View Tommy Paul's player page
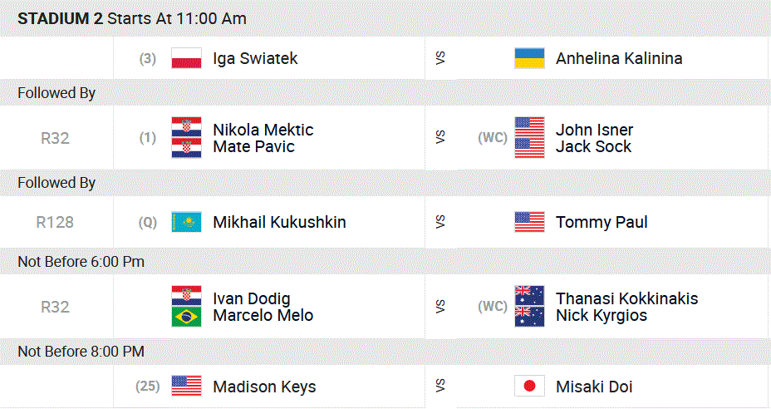The height and width of the screenshot is (409, 771). 602,222
